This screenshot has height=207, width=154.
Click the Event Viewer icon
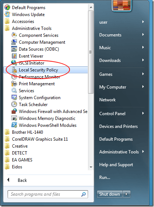pyautogui.click(x=14, y=56)
